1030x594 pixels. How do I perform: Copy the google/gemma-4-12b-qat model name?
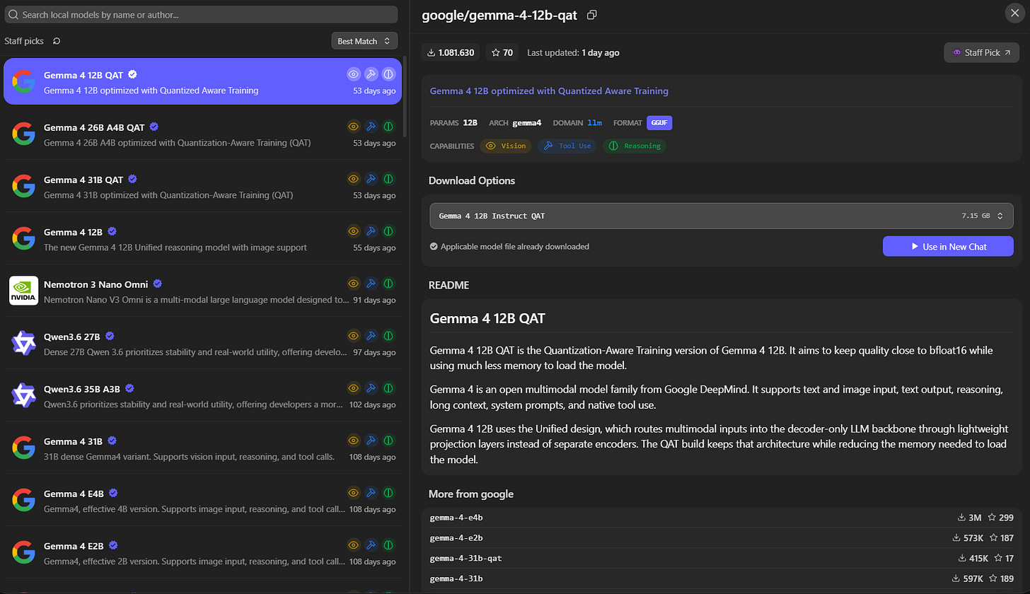592,15
